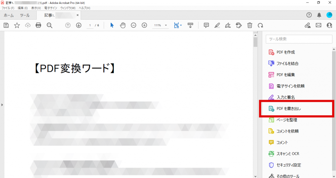Add a sticky note comment icon
This screenshot has height=178, width=336.
(x=206, y=26)
